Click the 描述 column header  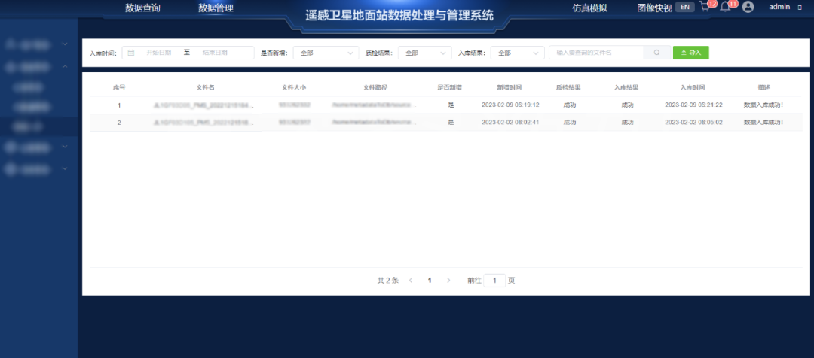[x=764, y=87]
